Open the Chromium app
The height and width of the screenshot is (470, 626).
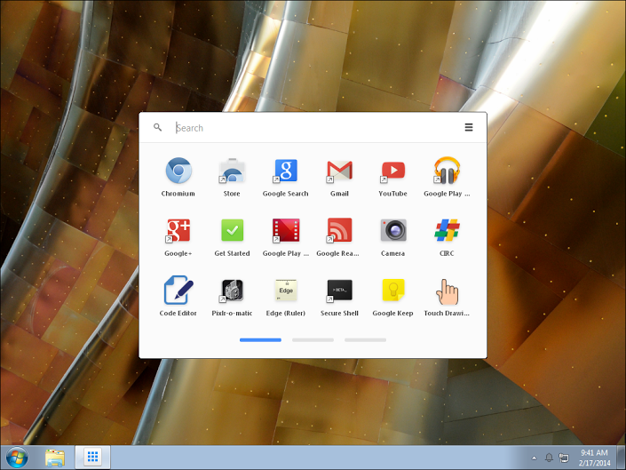178,171
